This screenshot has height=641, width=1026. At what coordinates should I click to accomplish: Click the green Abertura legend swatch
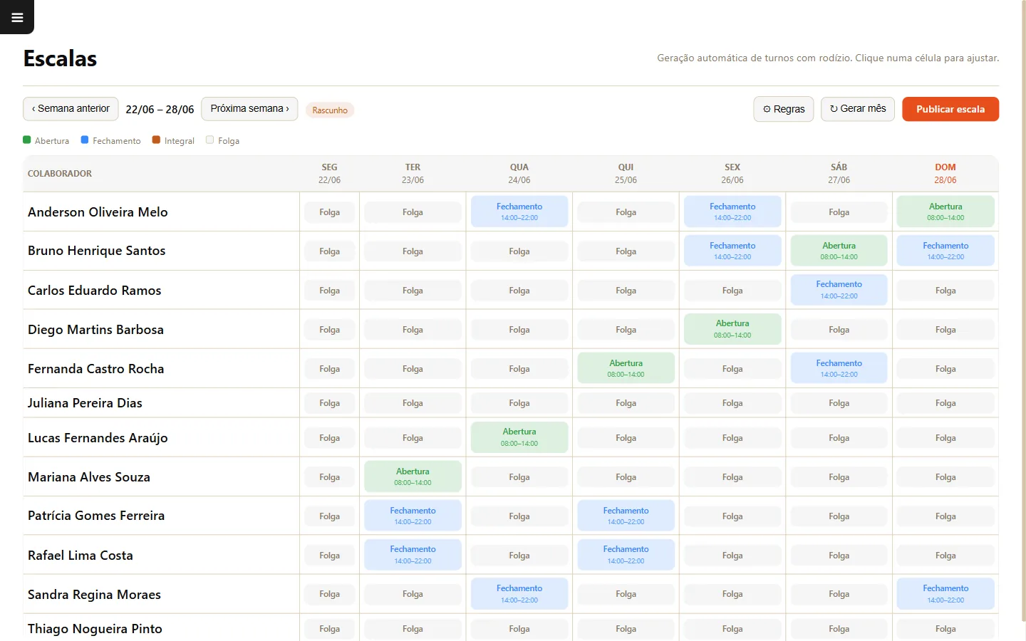27,140
